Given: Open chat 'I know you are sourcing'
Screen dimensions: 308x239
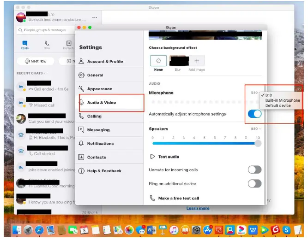Looking at the screenshot, I should point(45,199).
